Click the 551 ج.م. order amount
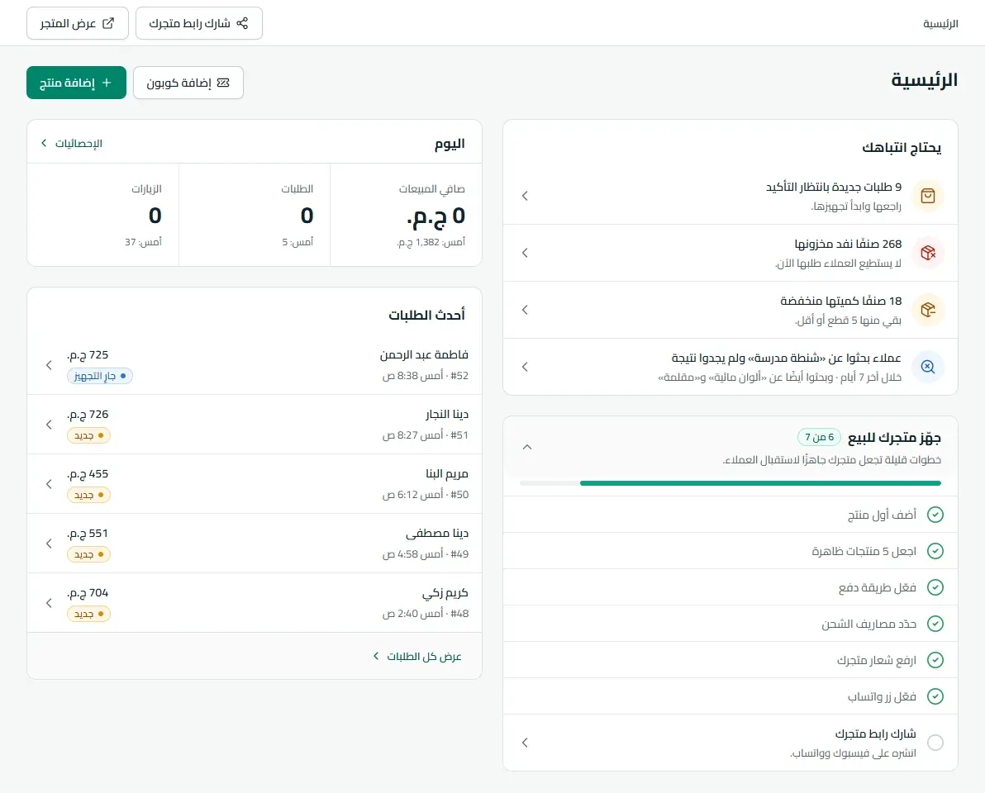 (88, 534)
